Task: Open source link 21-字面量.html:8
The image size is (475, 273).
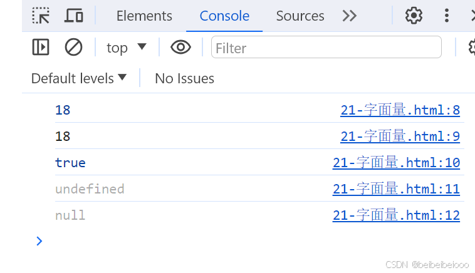Action: pos(400,110)
